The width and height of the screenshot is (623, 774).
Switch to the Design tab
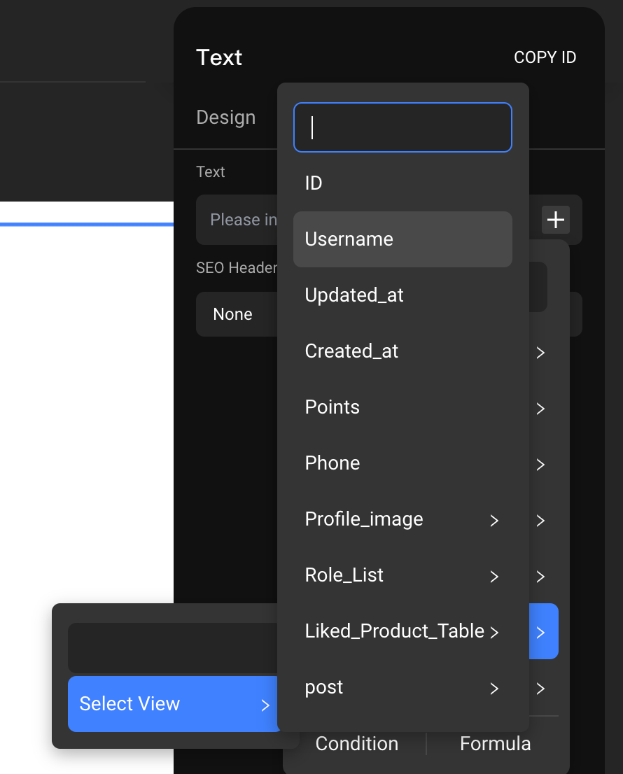point(225,117)
